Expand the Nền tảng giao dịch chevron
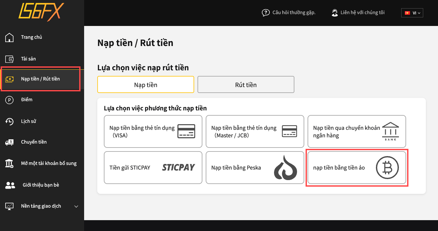Viewport: 438px width, 231px height. (x=76, y=207)
